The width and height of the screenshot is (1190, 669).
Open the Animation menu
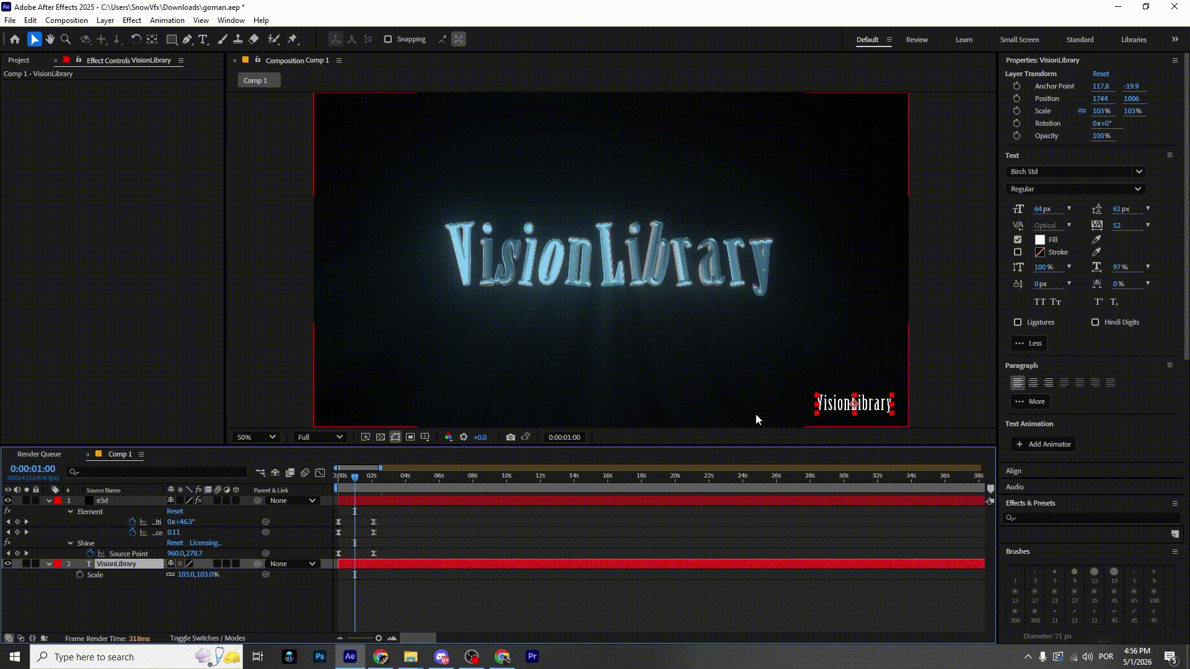click(x=167, y=20)
